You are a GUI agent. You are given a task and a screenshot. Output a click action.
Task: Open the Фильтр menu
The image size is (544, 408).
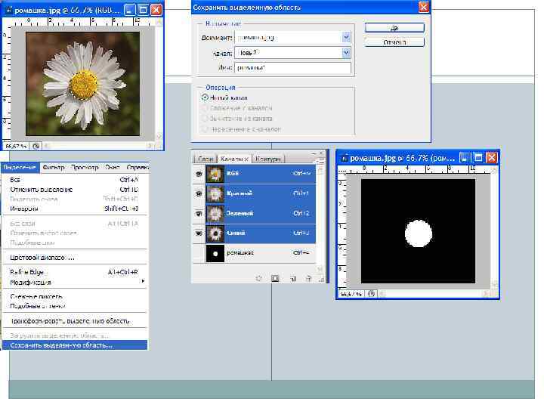[54, 167]
